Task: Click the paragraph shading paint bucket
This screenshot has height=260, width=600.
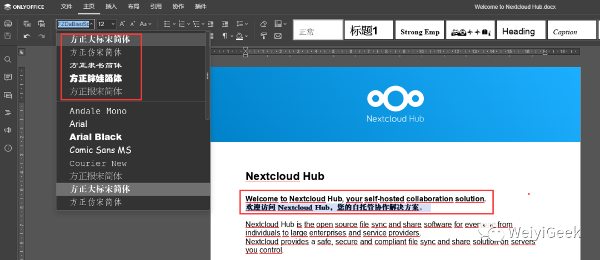Action: click(x=239, y=36)
